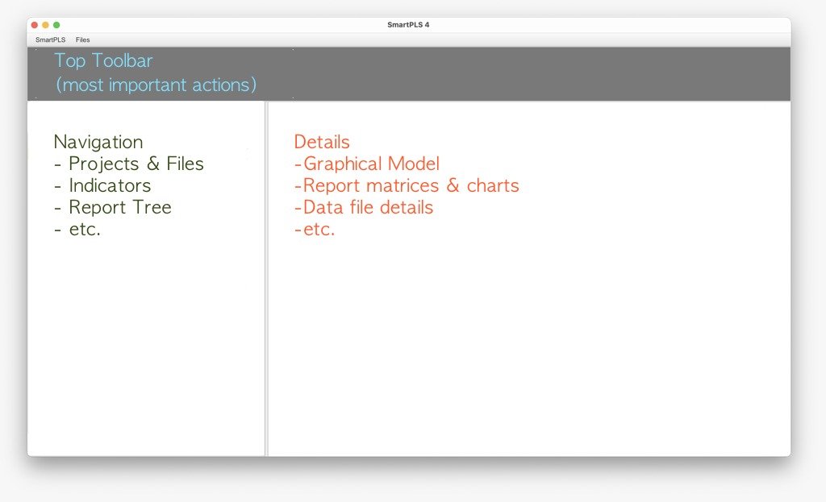The width and height of the screenshot is (826, 502).
Task: Click the Top Toolbar label
Action: 103,61
